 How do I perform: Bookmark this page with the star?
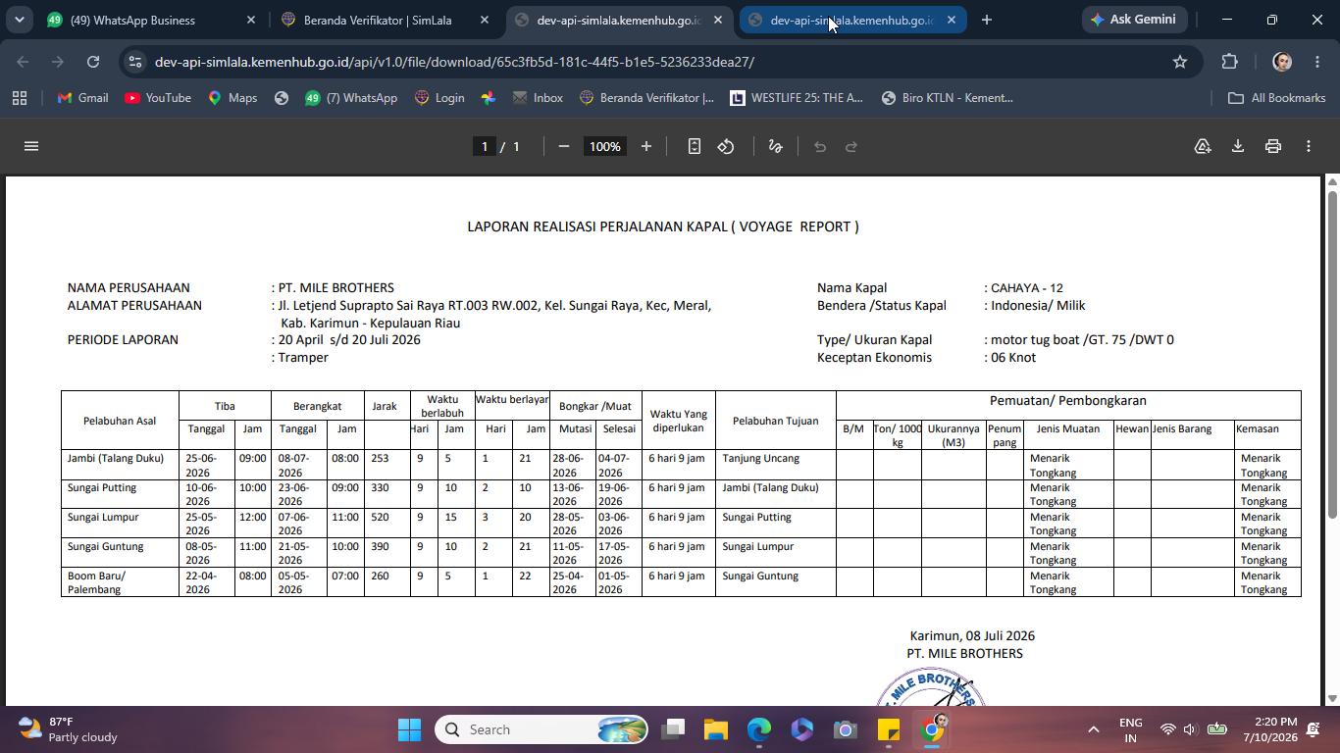[1180, 62]
